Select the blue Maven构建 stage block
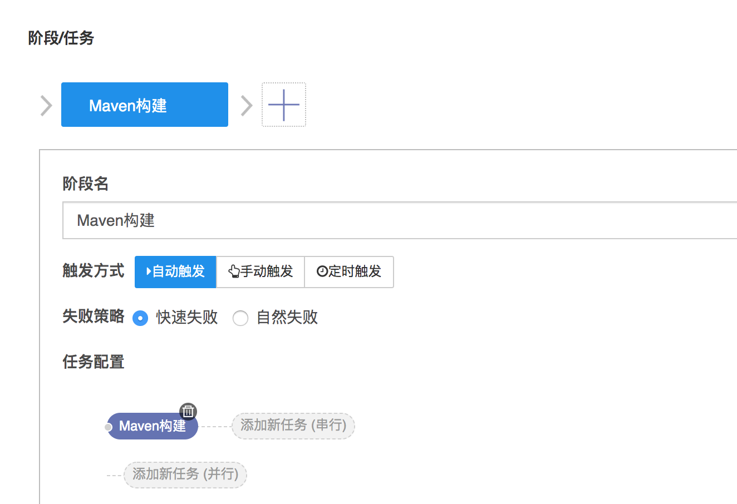The height and width of the screenshot is (504, 737). 145,105
